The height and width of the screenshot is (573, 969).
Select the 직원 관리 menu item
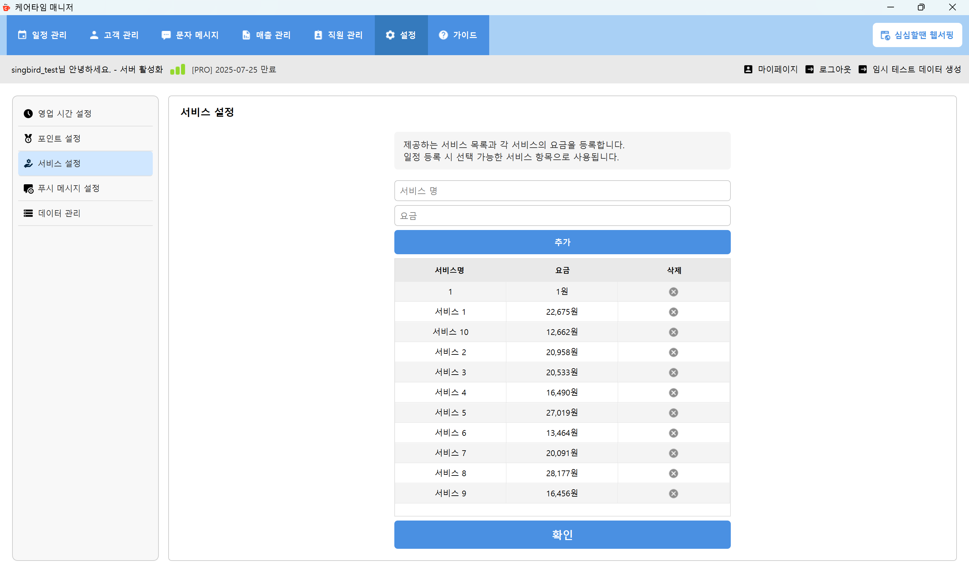click(338, 35)
